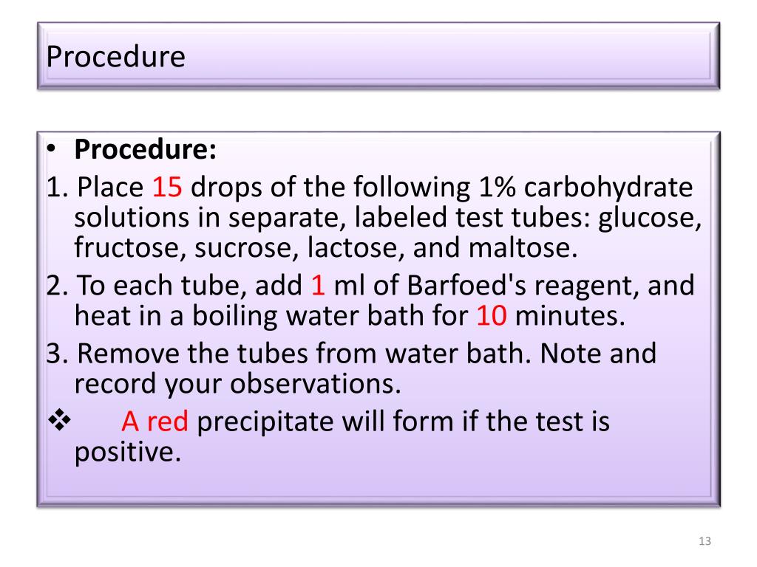Click the step number '2.' label
Screen dimensions: 757x567
pyautogui.click(x=58, y=286)
